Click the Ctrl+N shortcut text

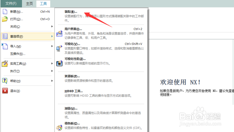[x=45, y=12]
